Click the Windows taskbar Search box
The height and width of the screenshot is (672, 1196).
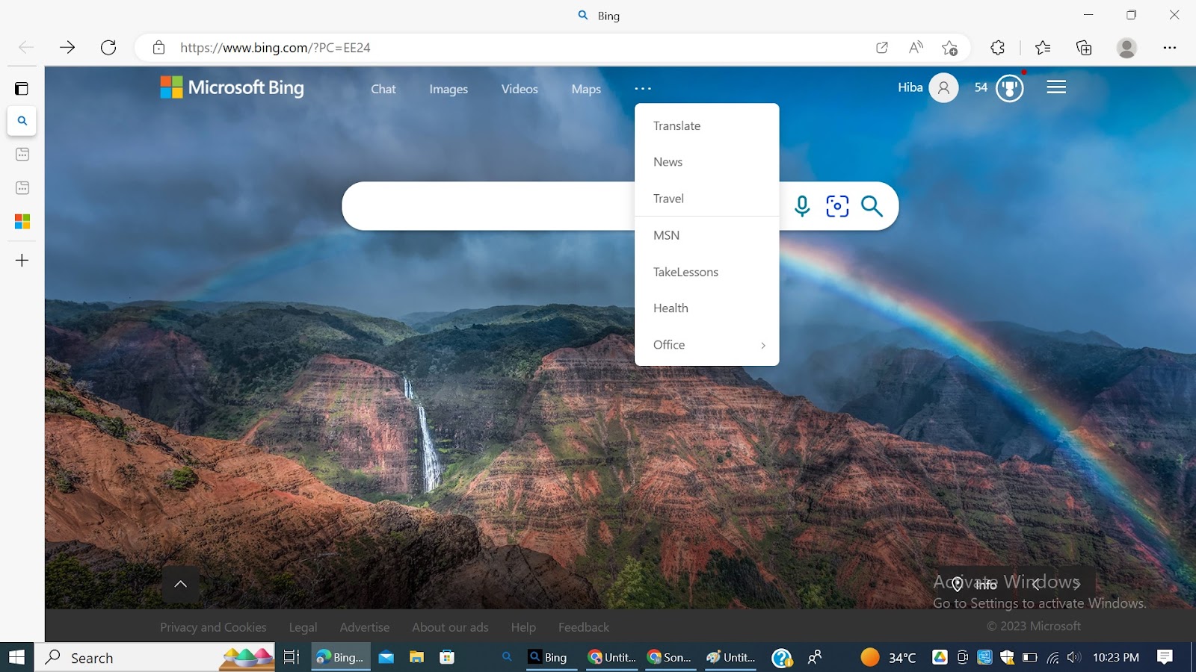coord(155,657)
